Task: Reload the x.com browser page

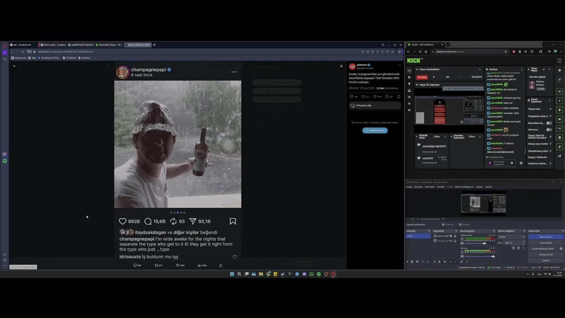Action: click(x=23, y=52)
